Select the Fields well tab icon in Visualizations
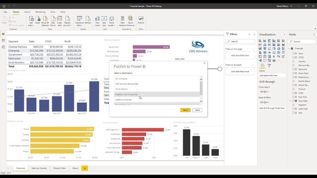The image size is (317, 178). tap(263, 66)
